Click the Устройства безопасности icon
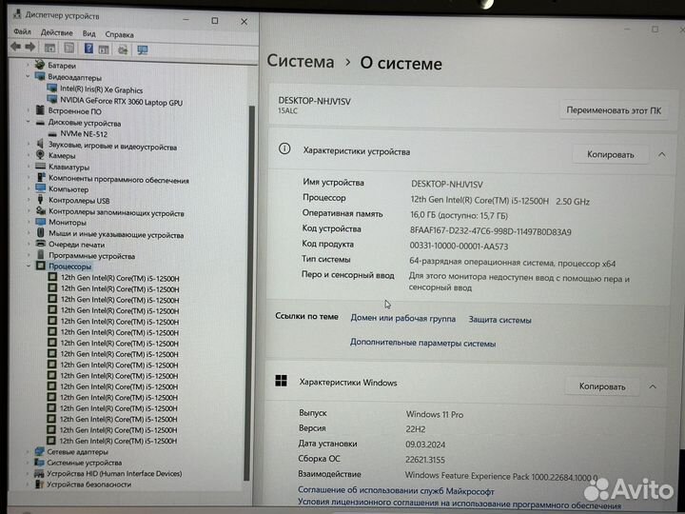 coord(39,484)
